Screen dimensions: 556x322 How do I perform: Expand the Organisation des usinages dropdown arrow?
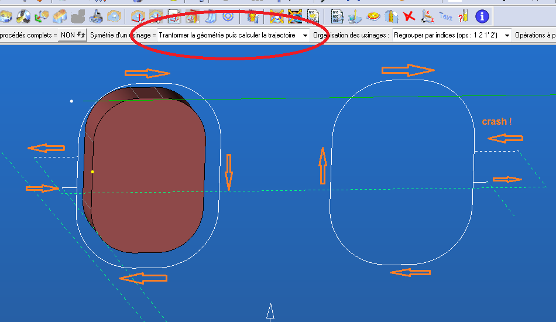[x=507, y=36]
